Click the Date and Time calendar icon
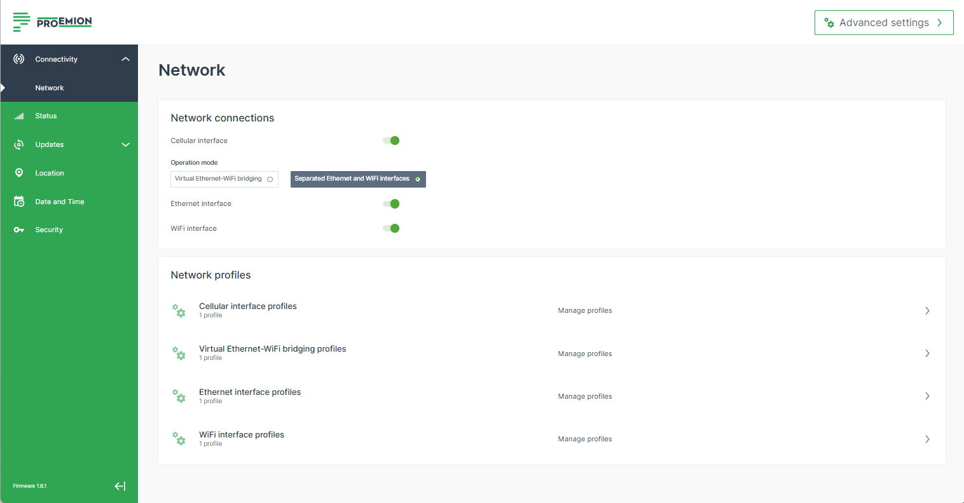964x503 pixels. click(18, 201)
